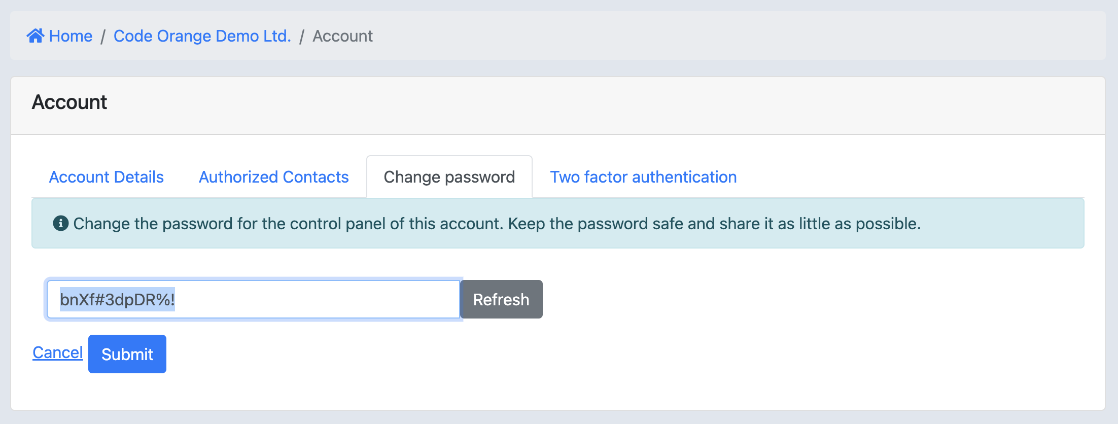
Task: Click the Home house icon in breadcrumb
Action: click(x=36, y=36)
